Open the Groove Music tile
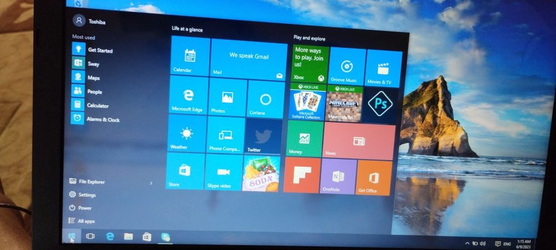556x250 pixels. (x=347, y=66)
